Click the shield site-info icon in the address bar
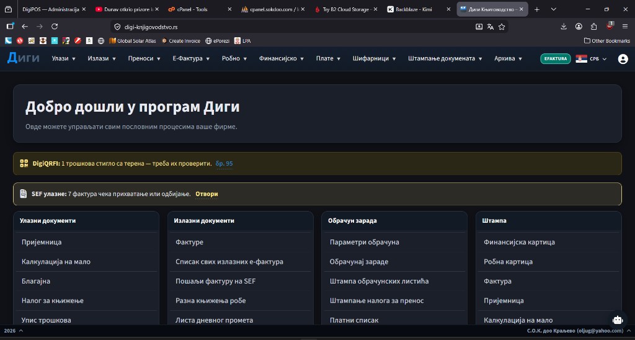 117,27
